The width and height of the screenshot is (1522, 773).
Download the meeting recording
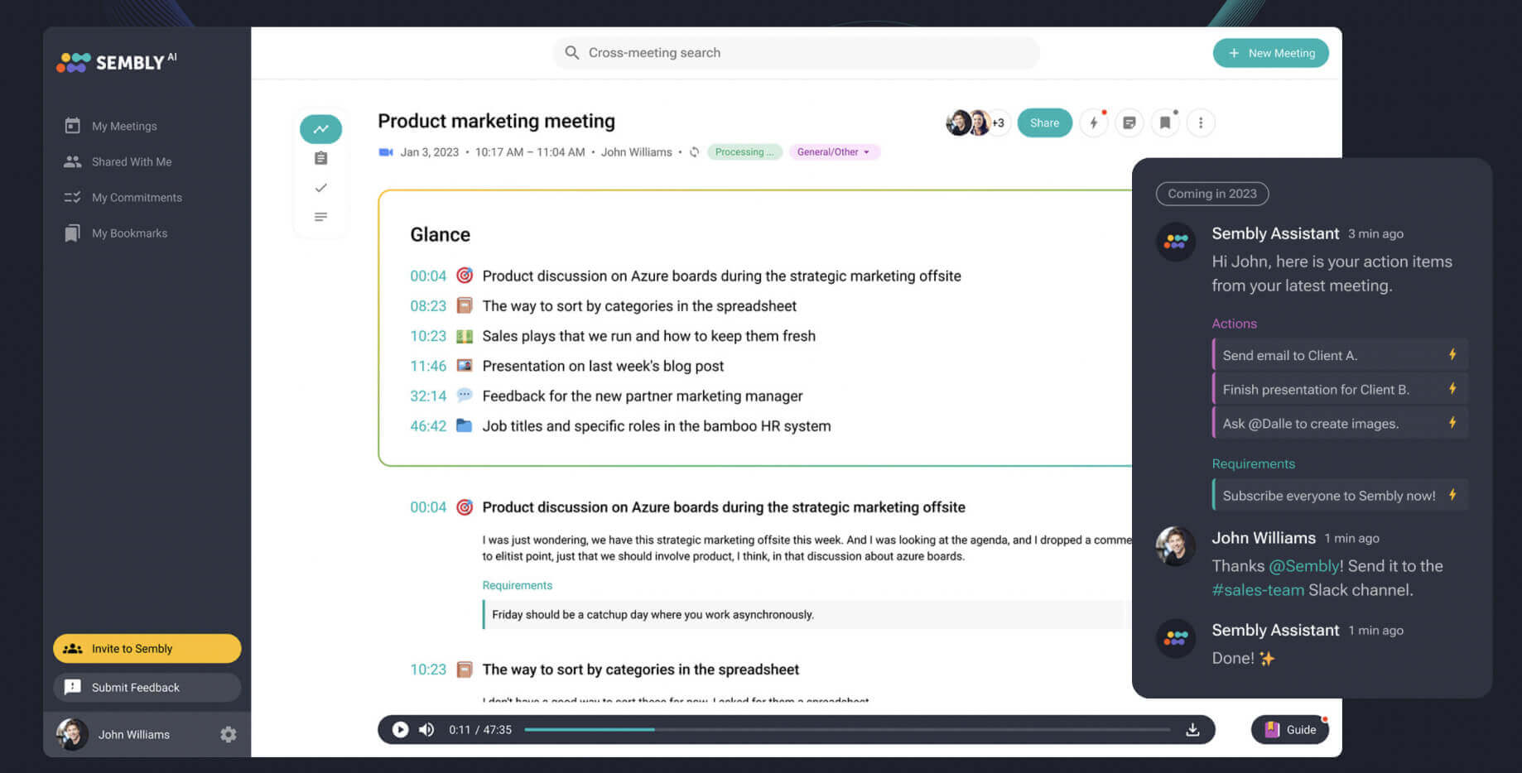coord(1192,729)
